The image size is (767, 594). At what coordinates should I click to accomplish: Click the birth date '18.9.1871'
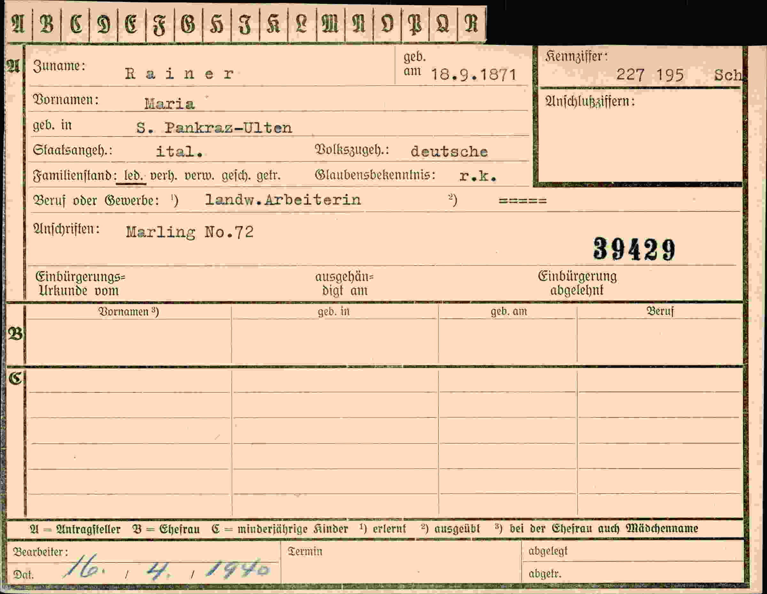point(474,75)
